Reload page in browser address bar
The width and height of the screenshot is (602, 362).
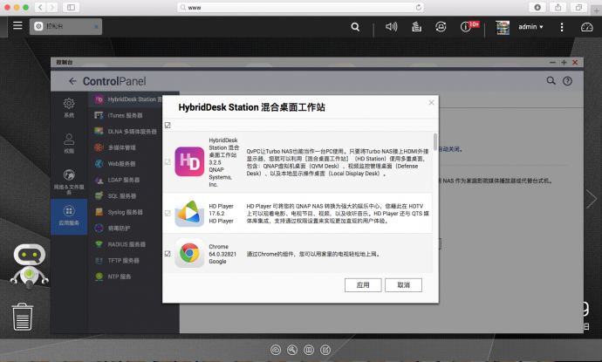click(x=419, y=7)
